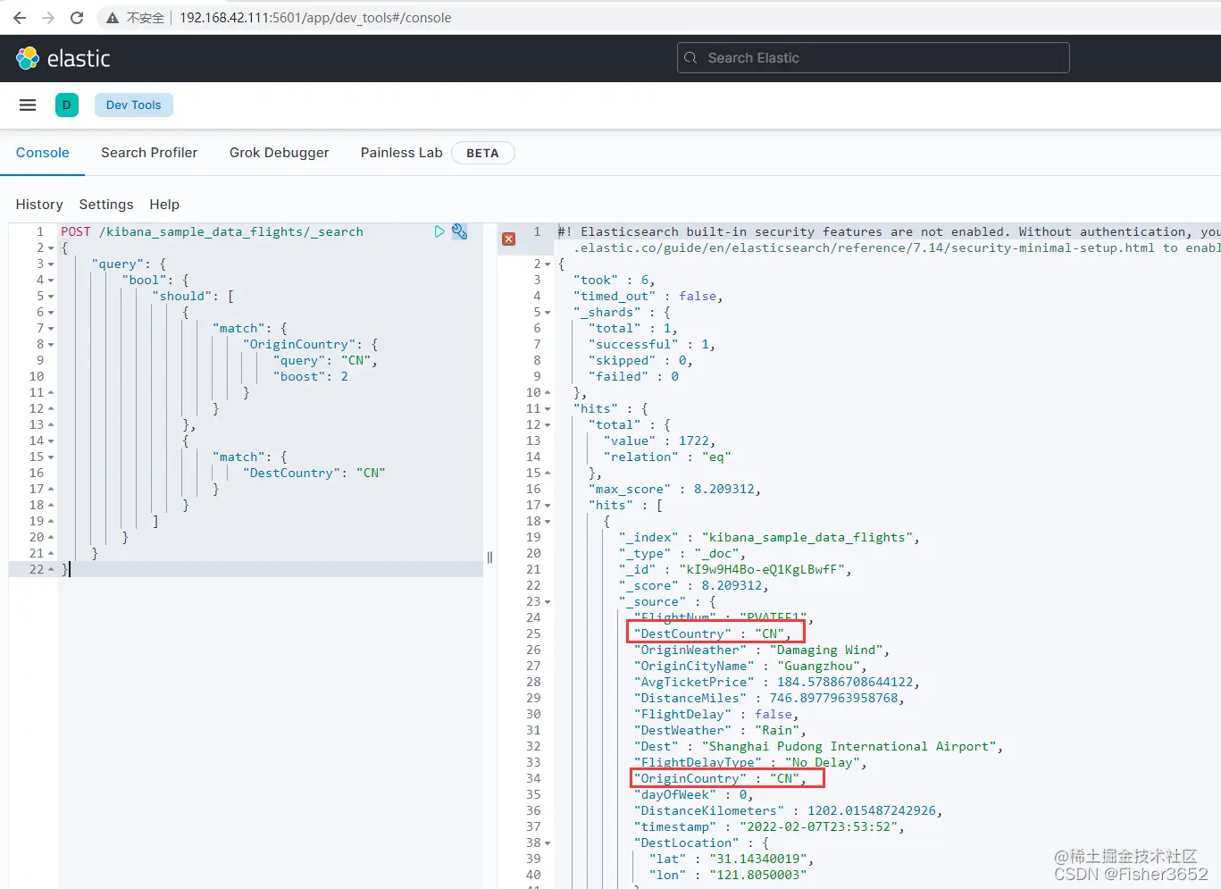Open console Settings
This screenshot has width=1221, height=889.
(106, 205)
